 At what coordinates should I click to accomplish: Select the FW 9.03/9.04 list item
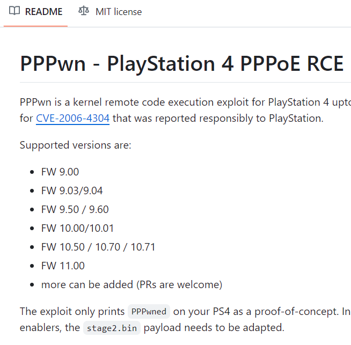click(x=72, y=190)
